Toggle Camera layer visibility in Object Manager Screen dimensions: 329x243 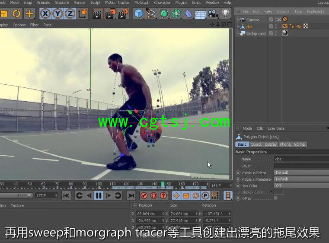click(x=271, y=19)
